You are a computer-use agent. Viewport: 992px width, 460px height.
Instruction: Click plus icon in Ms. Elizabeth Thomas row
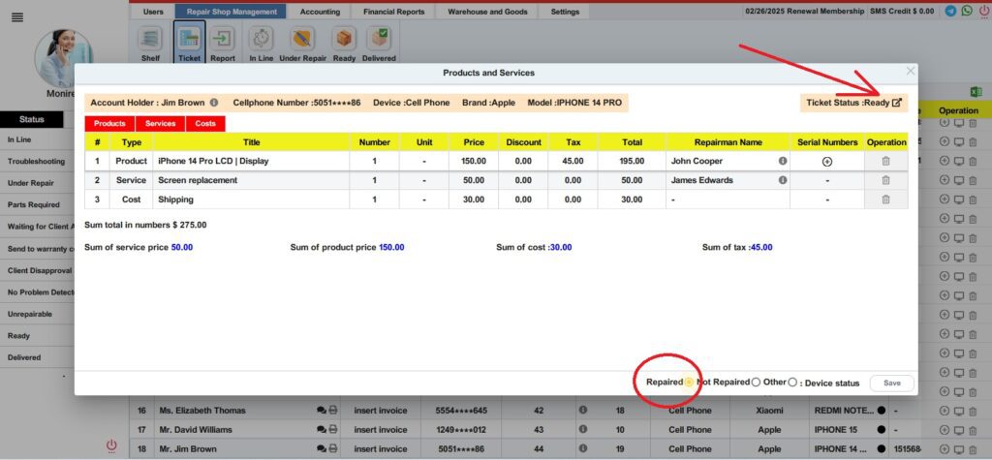tap(945, 411)
